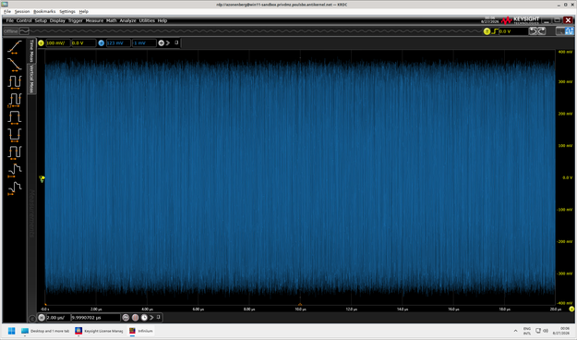Screen dimensions: 577x340
Task: Change trigger edge slope icon
Action: [x=495, y=31]
